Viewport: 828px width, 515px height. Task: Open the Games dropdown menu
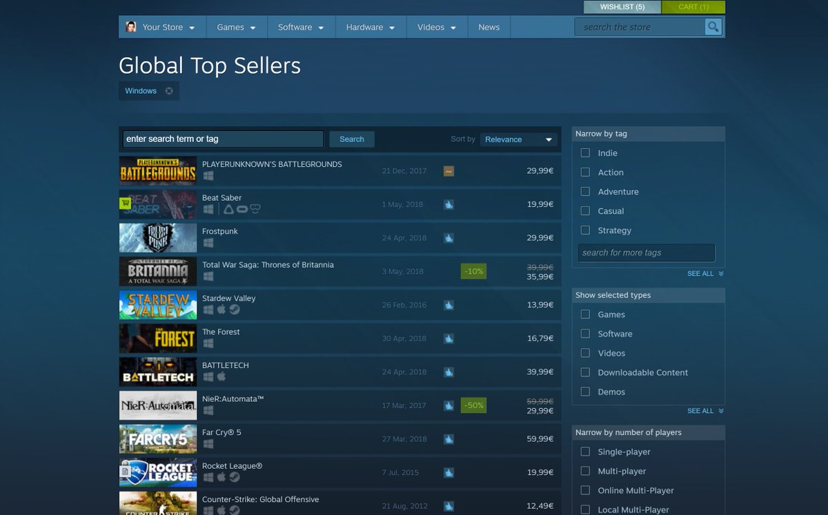coord(236,27)
